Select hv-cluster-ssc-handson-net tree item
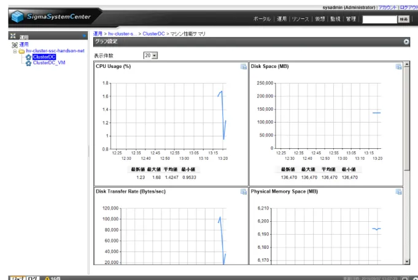Image resolution: width=418 pixels, height=280 pixels. pyautogui.click(x=55, y=51)
